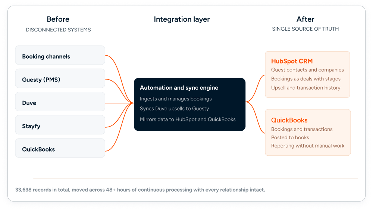Click 'Reporting without manual work' line

[x=308, y=146]
